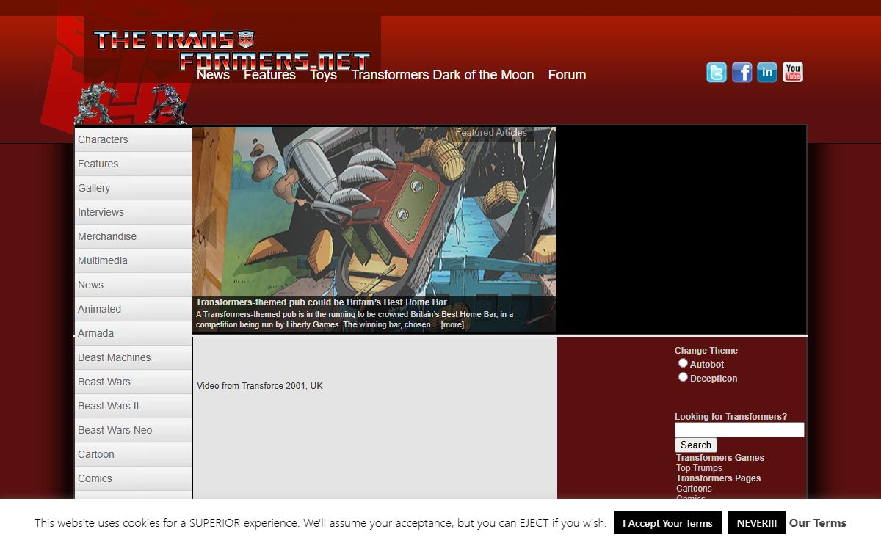Click the Featured Articles heading
Screen dimensions: 881x543
(491, 133)
